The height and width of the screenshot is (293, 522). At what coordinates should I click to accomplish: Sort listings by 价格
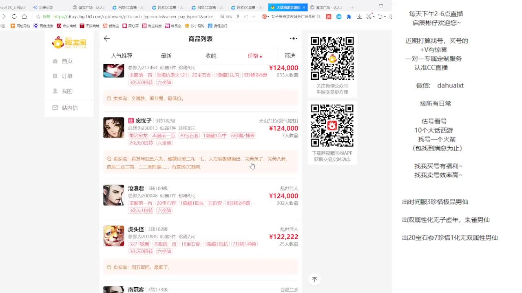tap(255, 56)
